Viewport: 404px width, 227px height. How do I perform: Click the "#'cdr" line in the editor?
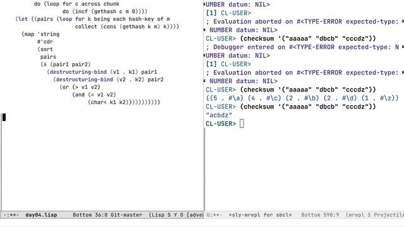tap(45, 42)
